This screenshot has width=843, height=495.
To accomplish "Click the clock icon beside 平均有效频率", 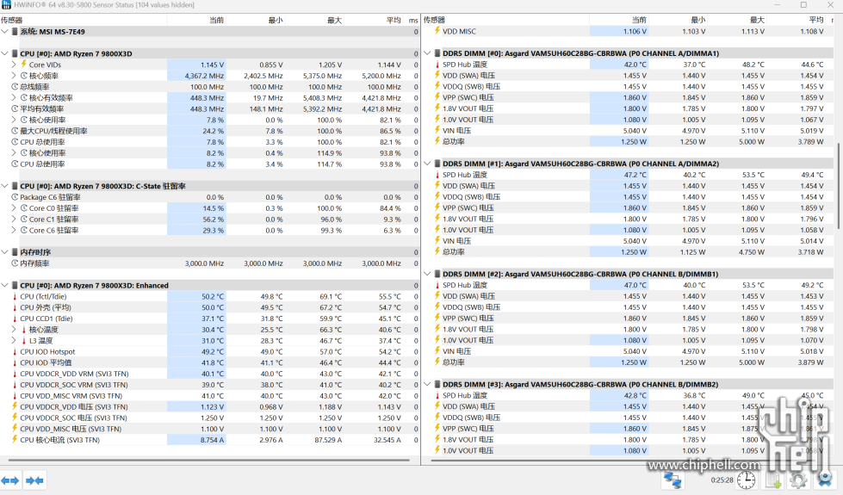I will tap(15, 108).
